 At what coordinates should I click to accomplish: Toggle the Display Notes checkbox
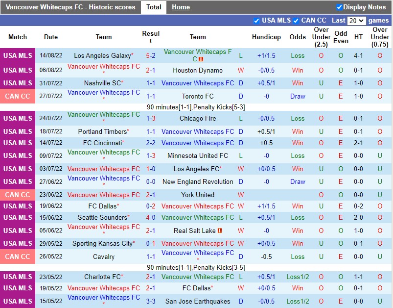pos(339,7)
